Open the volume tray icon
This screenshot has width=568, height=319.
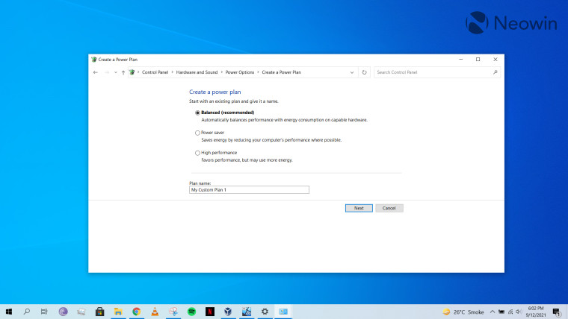(519, 312)
